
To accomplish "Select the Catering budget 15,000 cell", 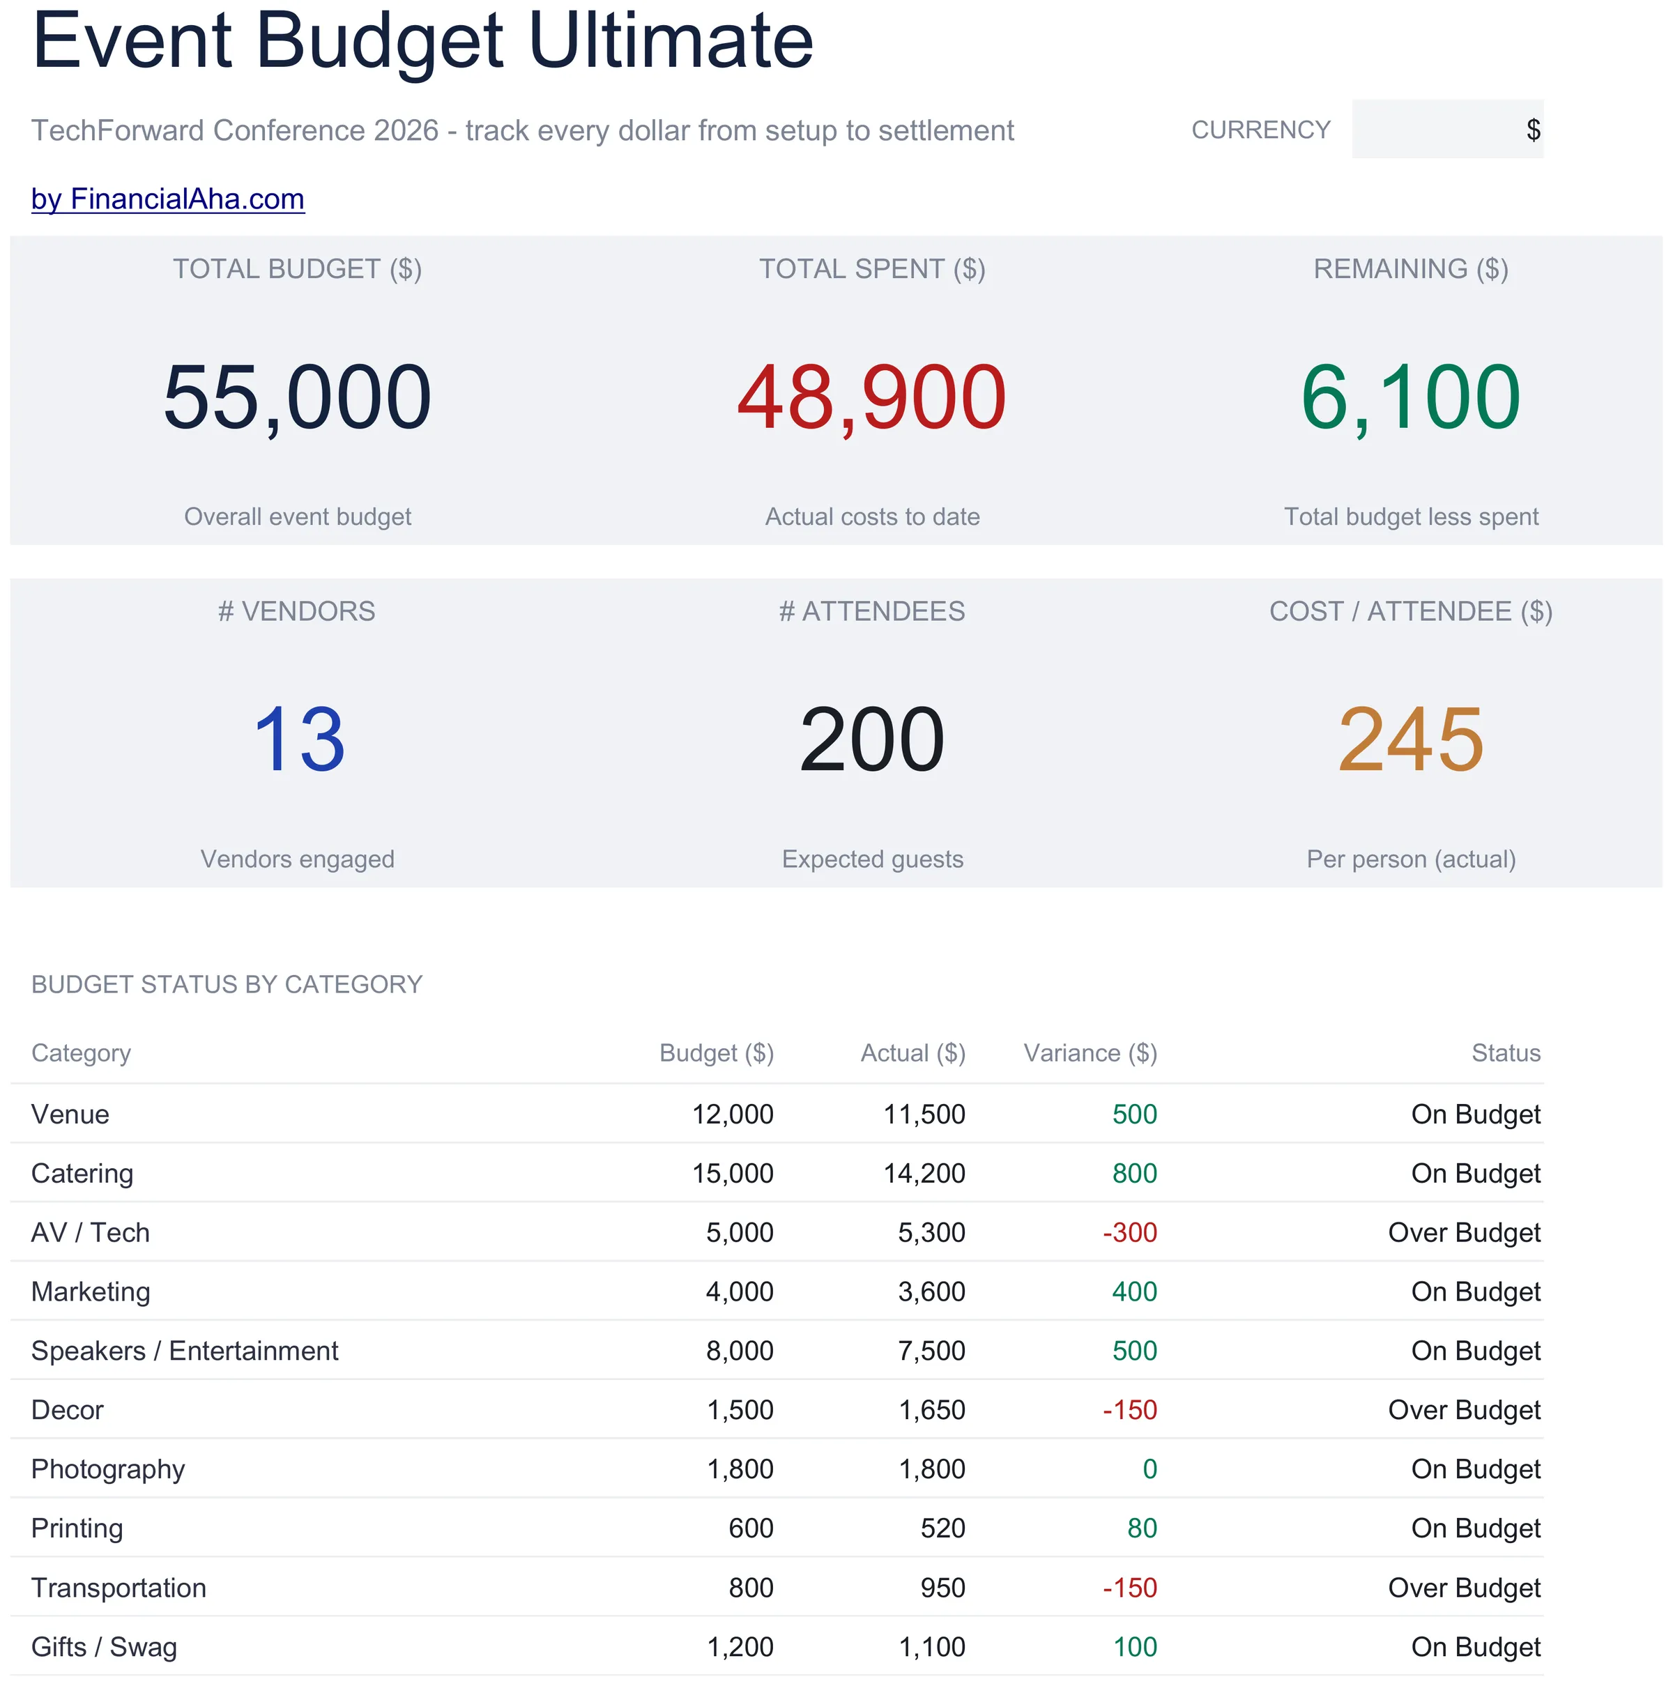I will click(732, 1174).
